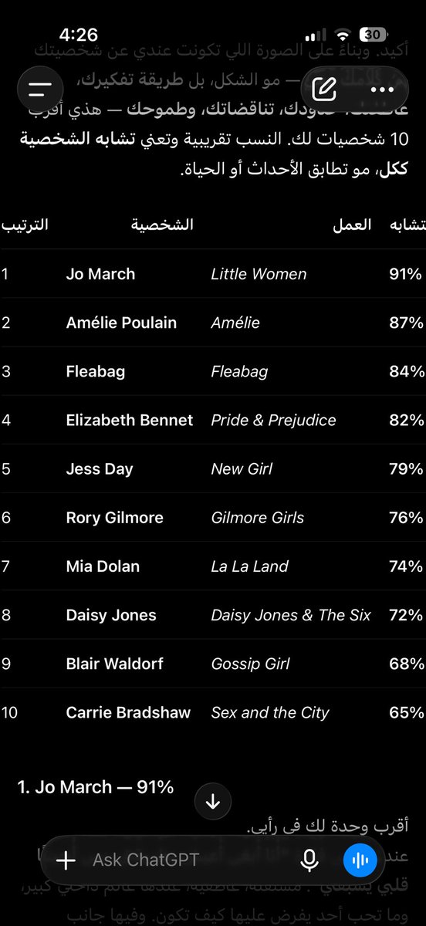Start a new chat with compose icon

(326, 89)
